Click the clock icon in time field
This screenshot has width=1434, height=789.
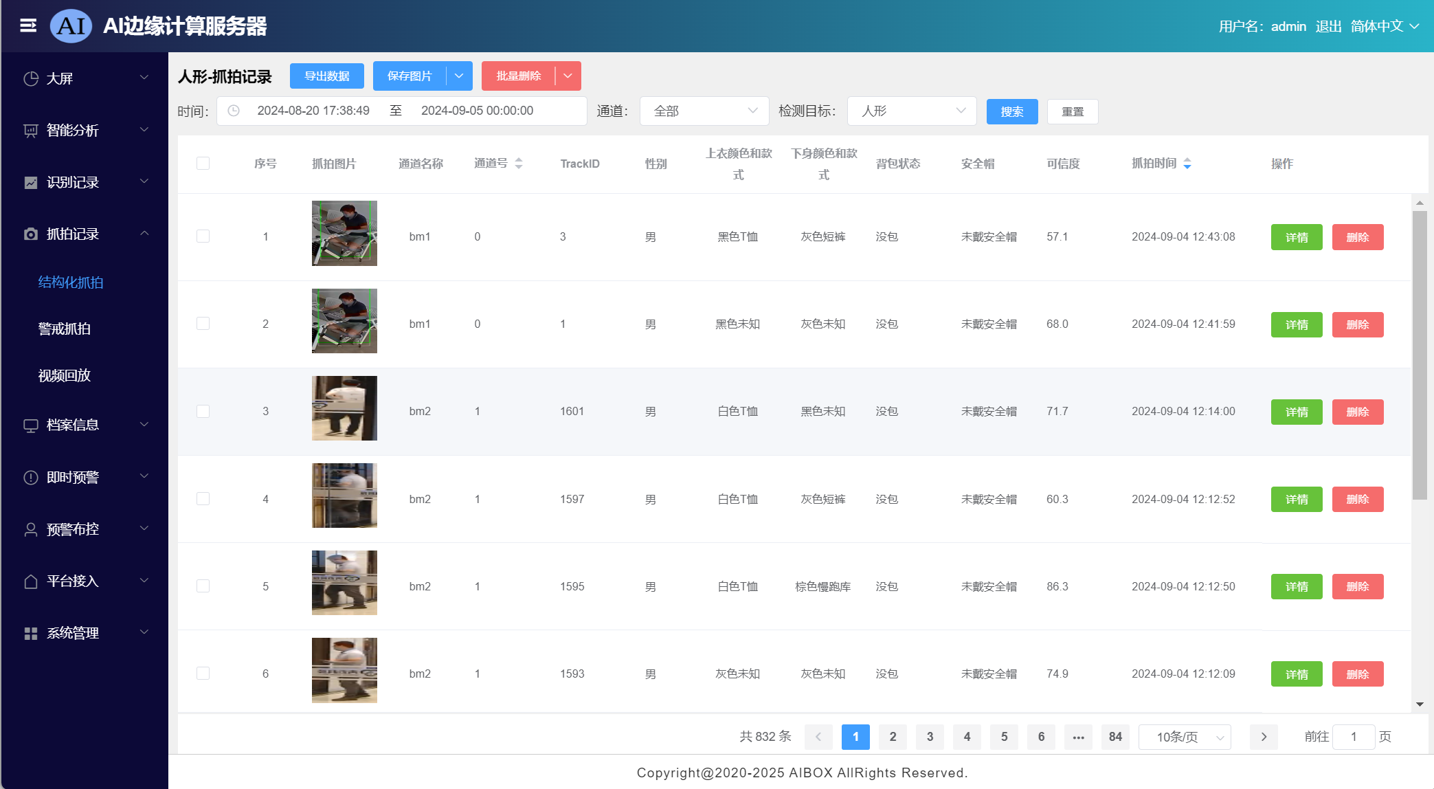(234, 111)
